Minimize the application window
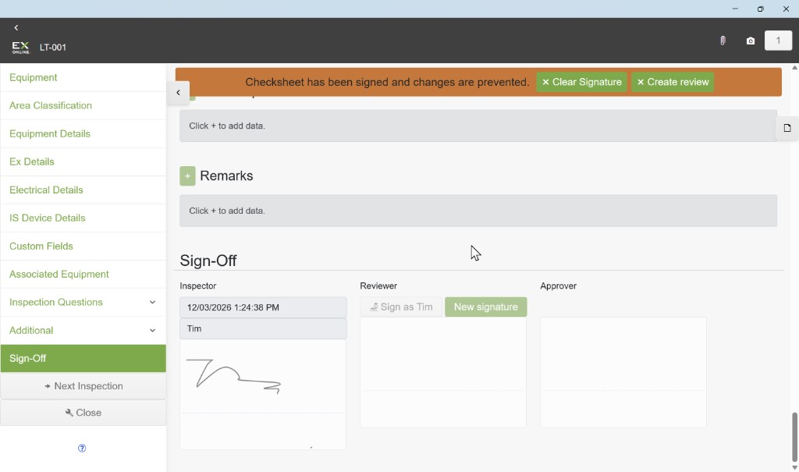Screen dimensions: 799x472 click(x=735, y=9)
